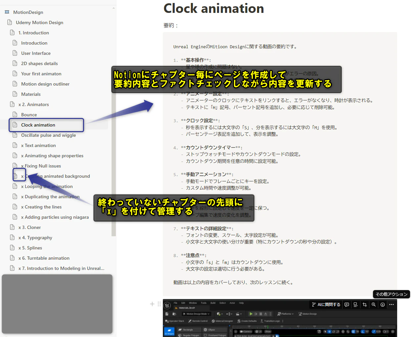Add a comment to the image
Viewport: 419px width, 337px height.
(347, 305)
